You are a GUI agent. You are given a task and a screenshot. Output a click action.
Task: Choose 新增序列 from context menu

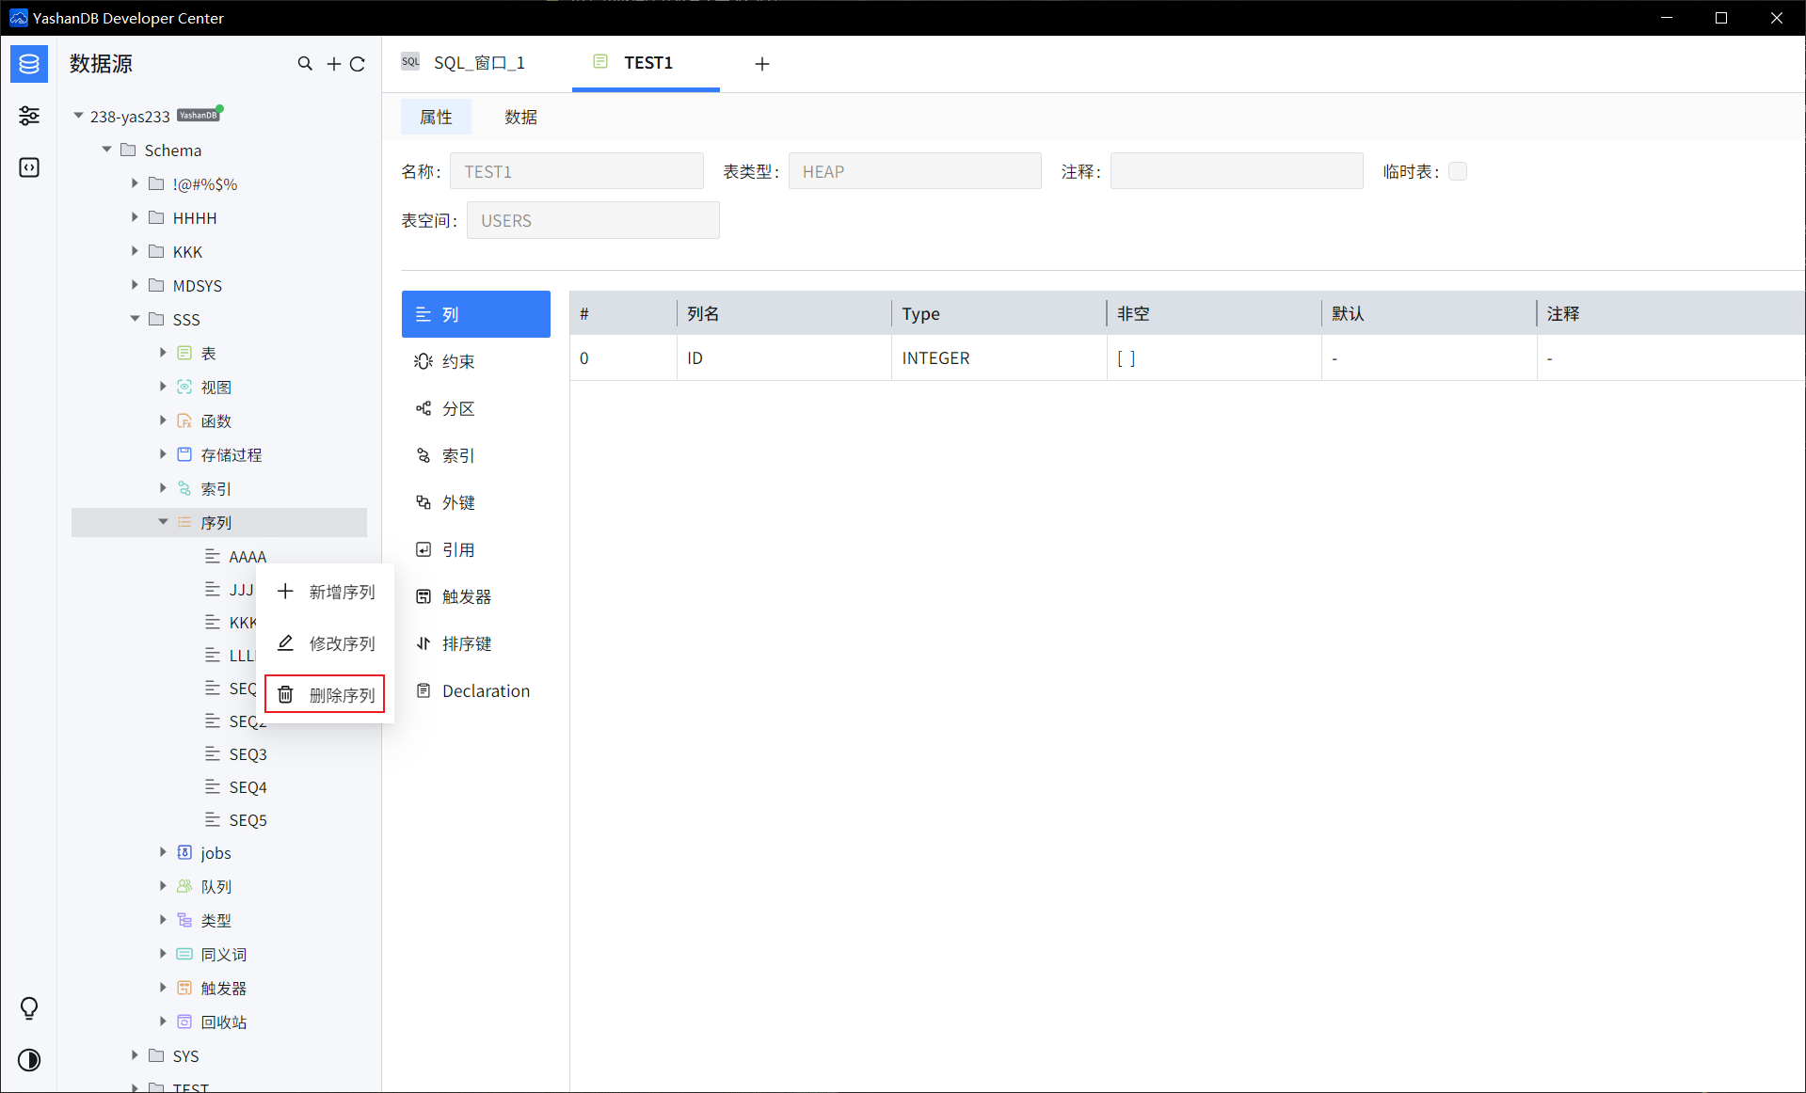[x=326, y=592]
